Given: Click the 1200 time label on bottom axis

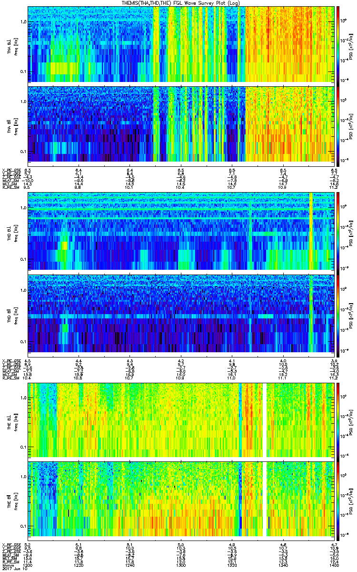Looking at the screenshot, I should [28, 565].
